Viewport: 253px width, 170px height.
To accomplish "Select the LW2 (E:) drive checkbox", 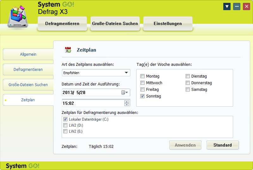I will 65,131.
